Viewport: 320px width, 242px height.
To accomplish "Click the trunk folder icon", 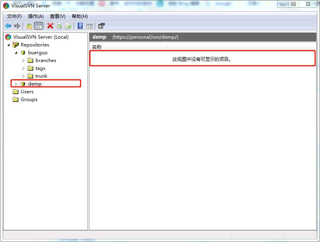I will click(30, 76).
